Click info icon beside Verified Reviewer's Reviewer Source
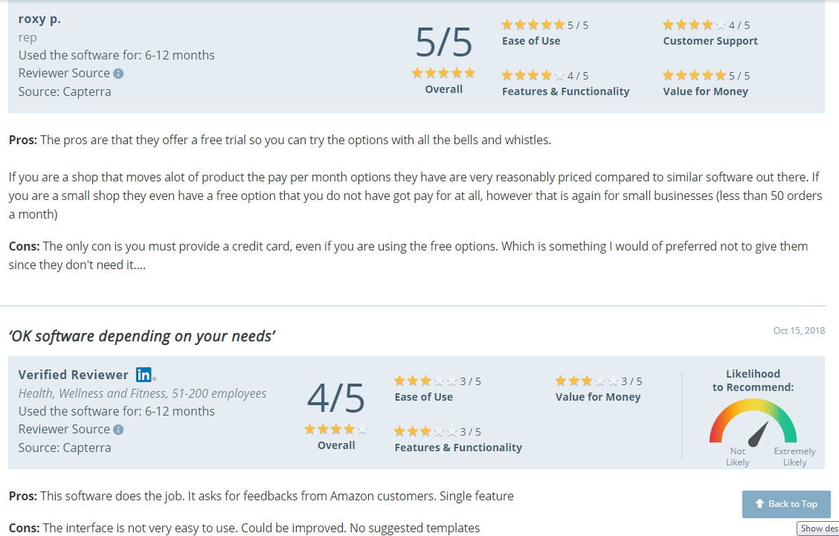Viewport: 839px width, 536px height. pyautogui.click(x=118, y=430)
